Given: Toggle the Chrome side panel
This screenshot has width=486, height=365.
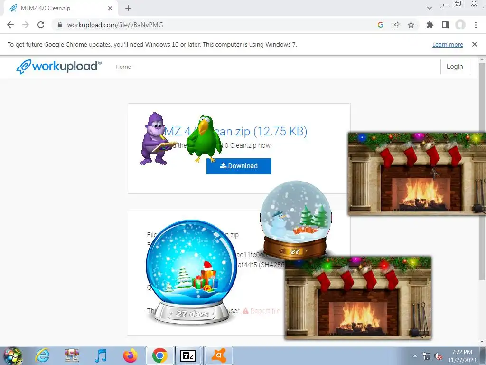Looking at the screenshot, I should tap(445, 25).
